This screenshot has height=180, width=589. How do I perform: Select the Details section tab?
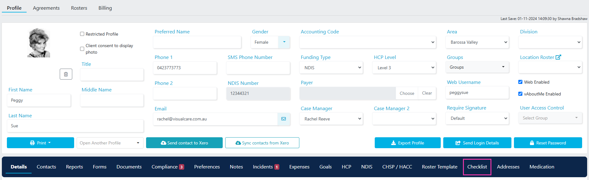19,167
